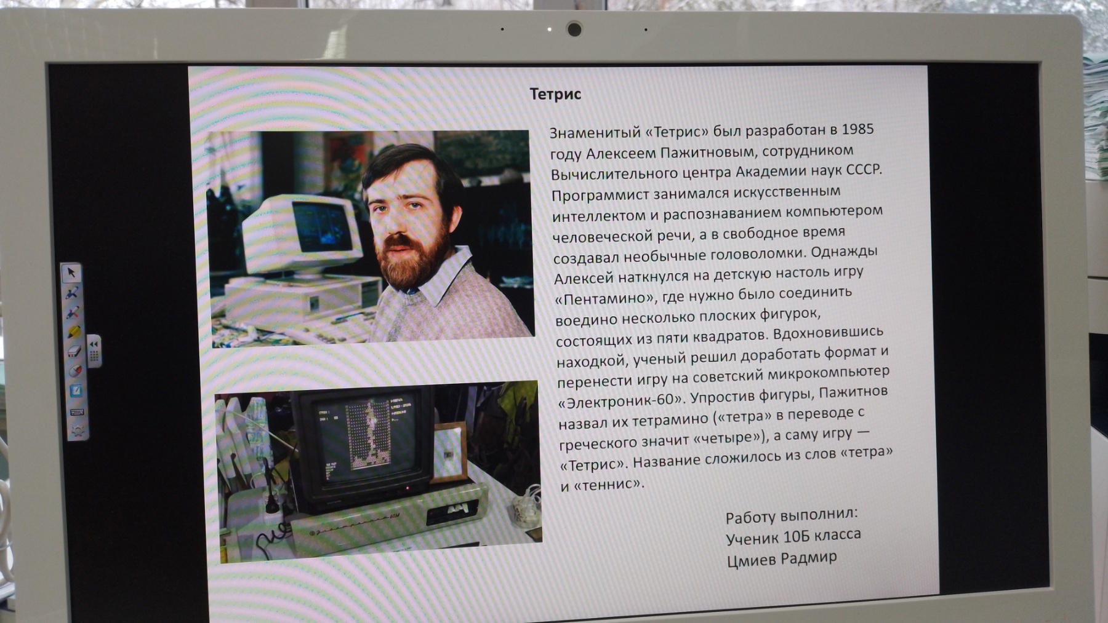
Task: Open toolbar settings gear
Action: point(78,431)
